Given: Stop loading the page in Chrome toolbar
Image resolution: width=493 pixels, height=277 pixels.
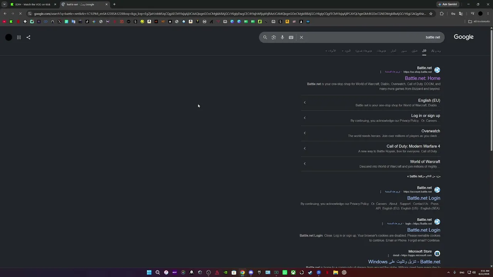Looking at the screenshot, I should (x=20, y=13).
